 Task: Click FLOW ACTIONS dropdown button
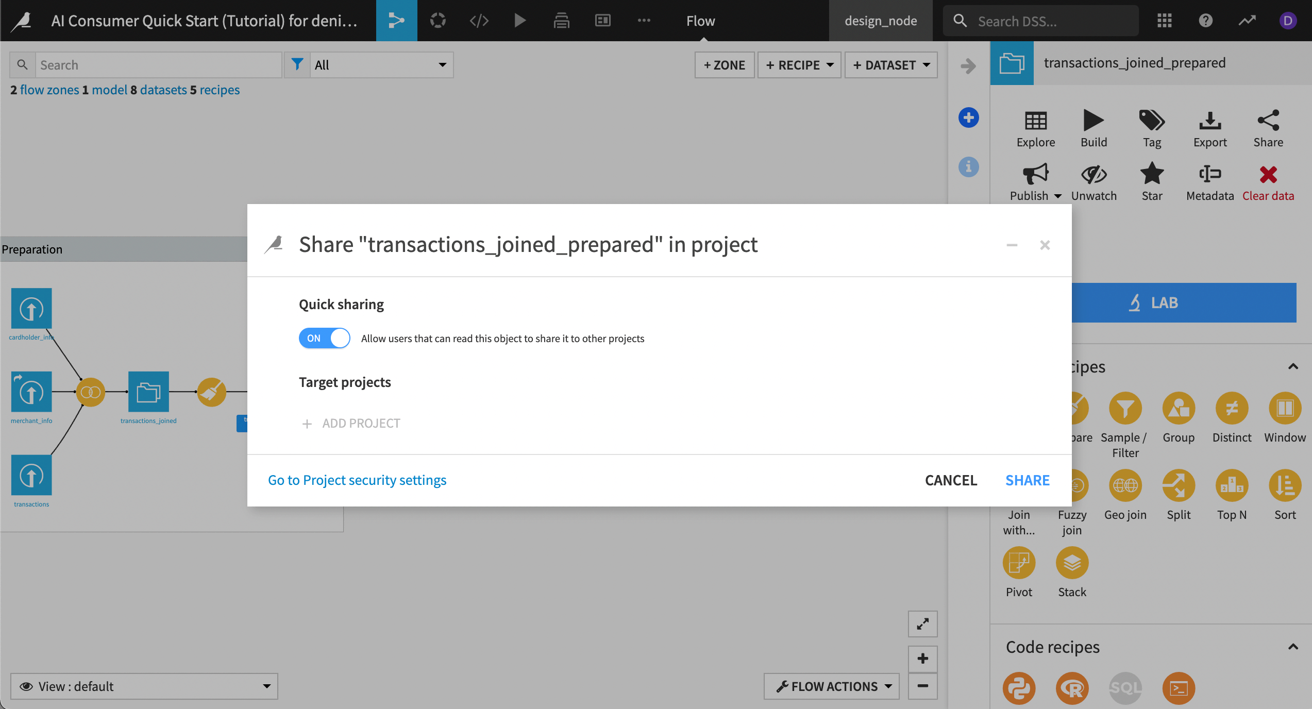pyautogui.click(x=830, y=685)
